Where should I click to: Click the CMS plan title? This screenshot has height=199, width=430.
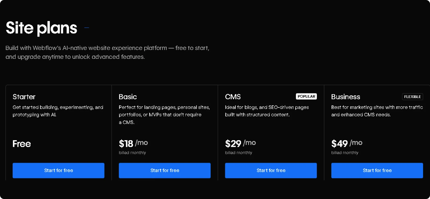233,97
